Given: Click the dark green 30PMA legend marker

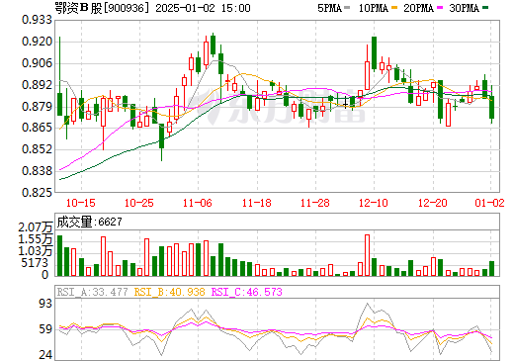Looking at the screenshot, I should coord(485,8).
